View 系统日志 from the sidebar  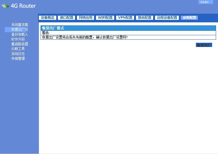click(x=18, y=54)
